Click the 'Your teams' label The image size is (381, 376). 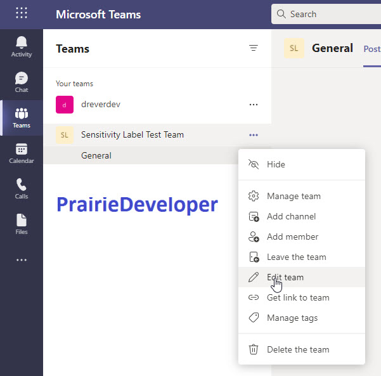pyautogui.click(x=74, y=84)
